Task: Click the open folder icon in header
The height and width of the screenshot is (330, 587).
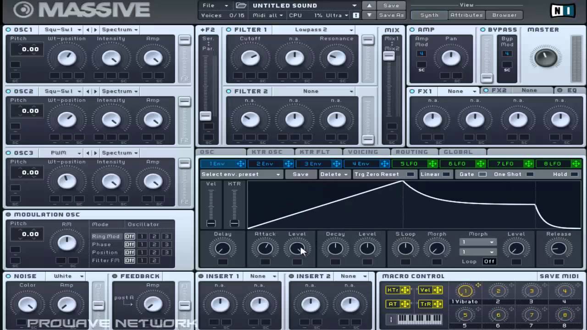Action: (241, 5)
